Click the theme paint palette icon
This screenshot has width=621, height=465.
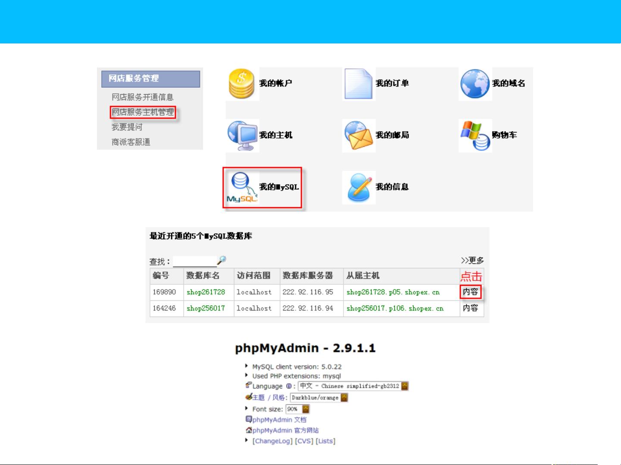coord(249,397)
